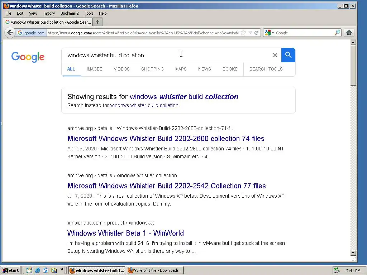Expand hidden Quick Launch items chevron
The image size is (367, 275).
62,269
